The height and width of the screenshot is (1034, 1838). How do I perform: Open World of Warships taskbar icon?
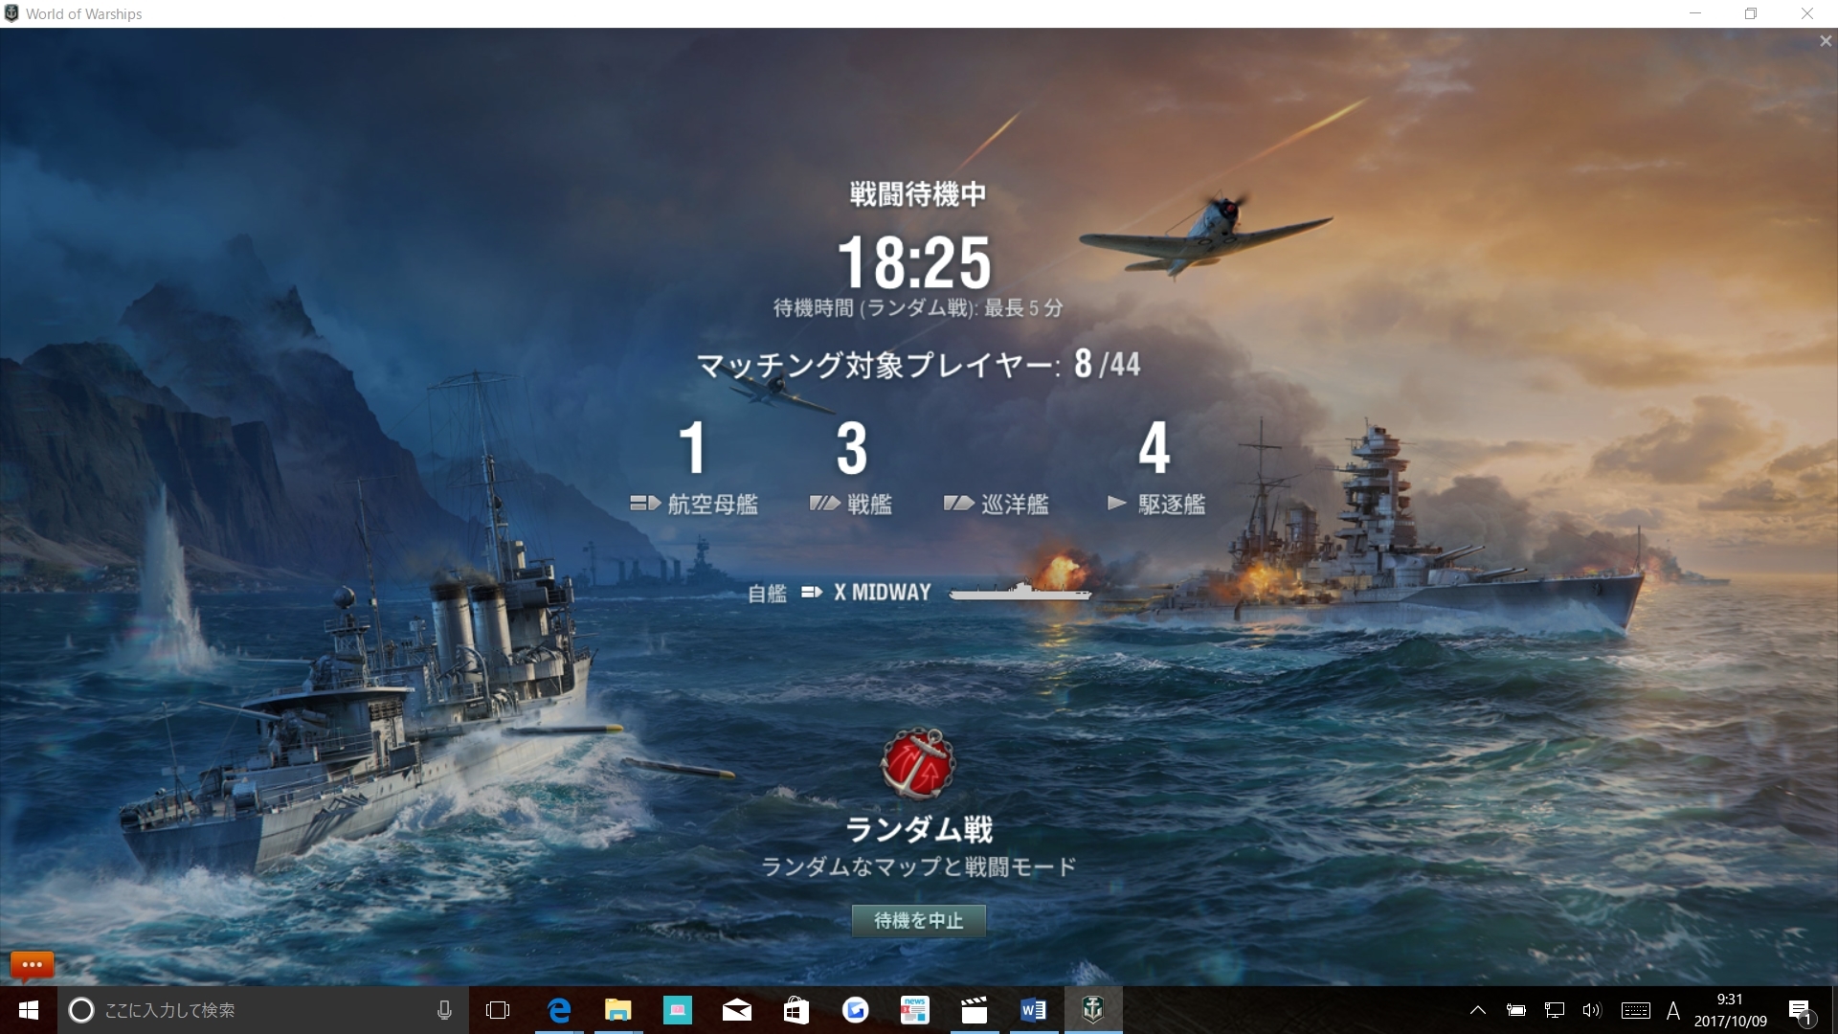(x=1092, y=1010)
